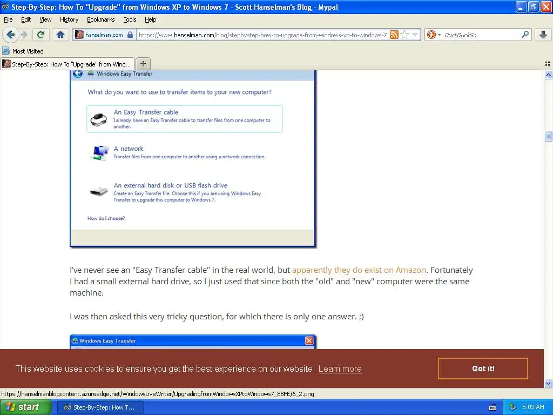Click the vertical scrollbar thumb

point(548,136)
